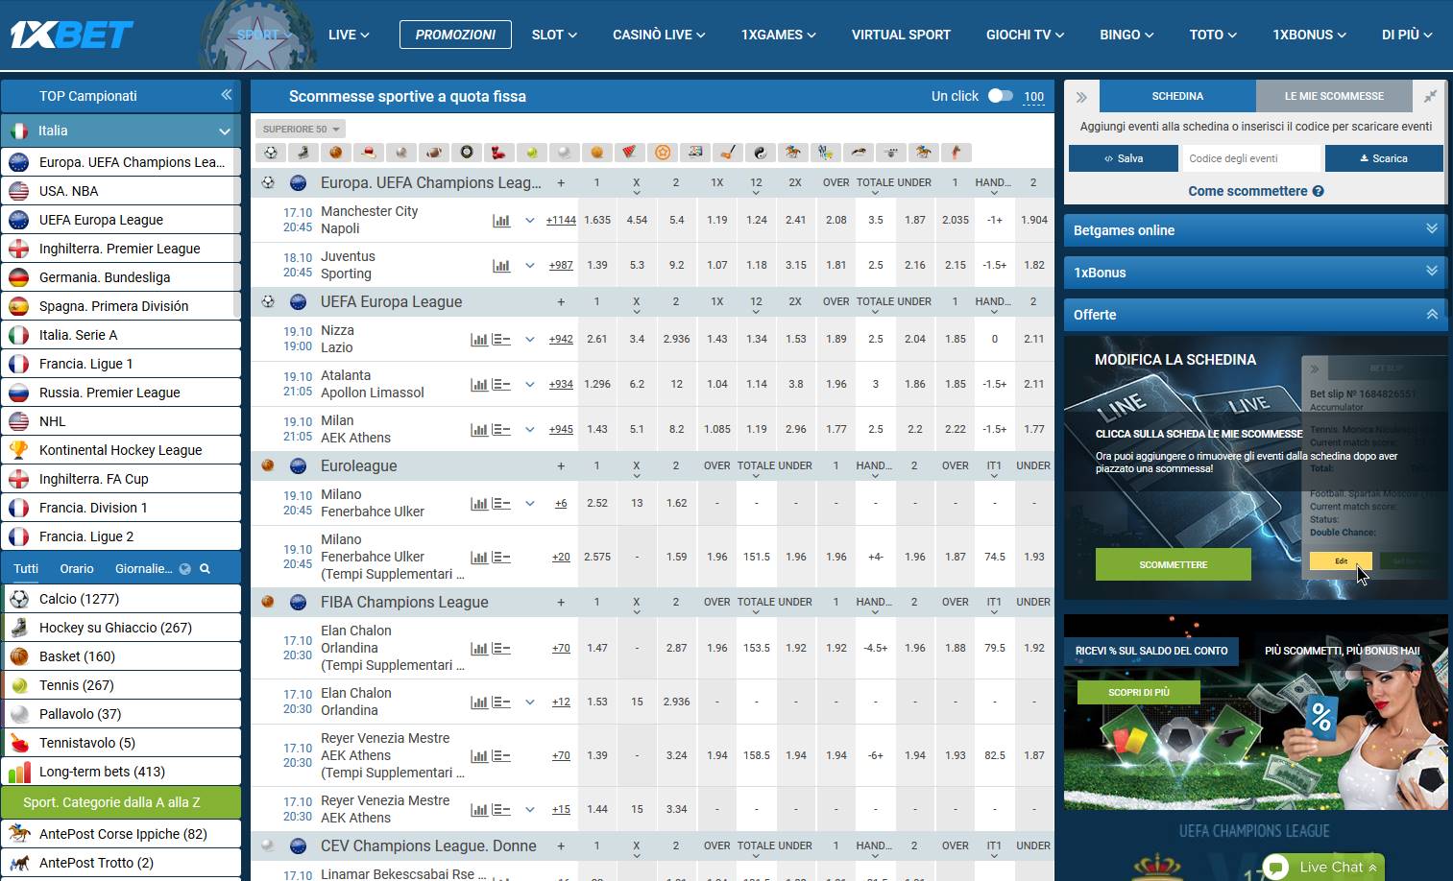This screenshot has height=881, width=1453.
Task: Collapse the Offerte panel
Action: [1431, 315]
